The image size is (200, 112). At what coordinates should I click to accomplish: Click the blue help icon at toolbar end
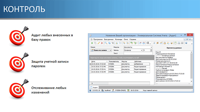click(x=186, y=43)
